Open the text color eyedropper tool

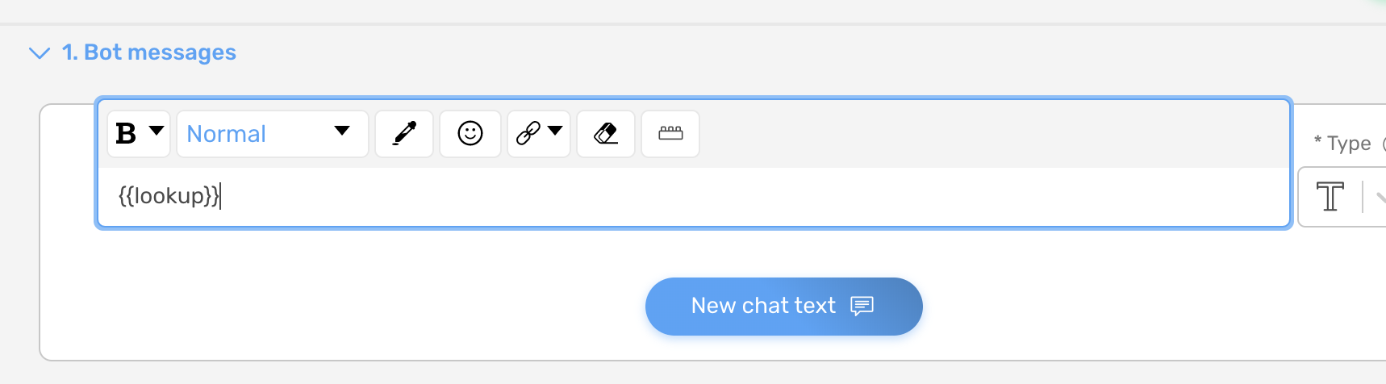404,134
